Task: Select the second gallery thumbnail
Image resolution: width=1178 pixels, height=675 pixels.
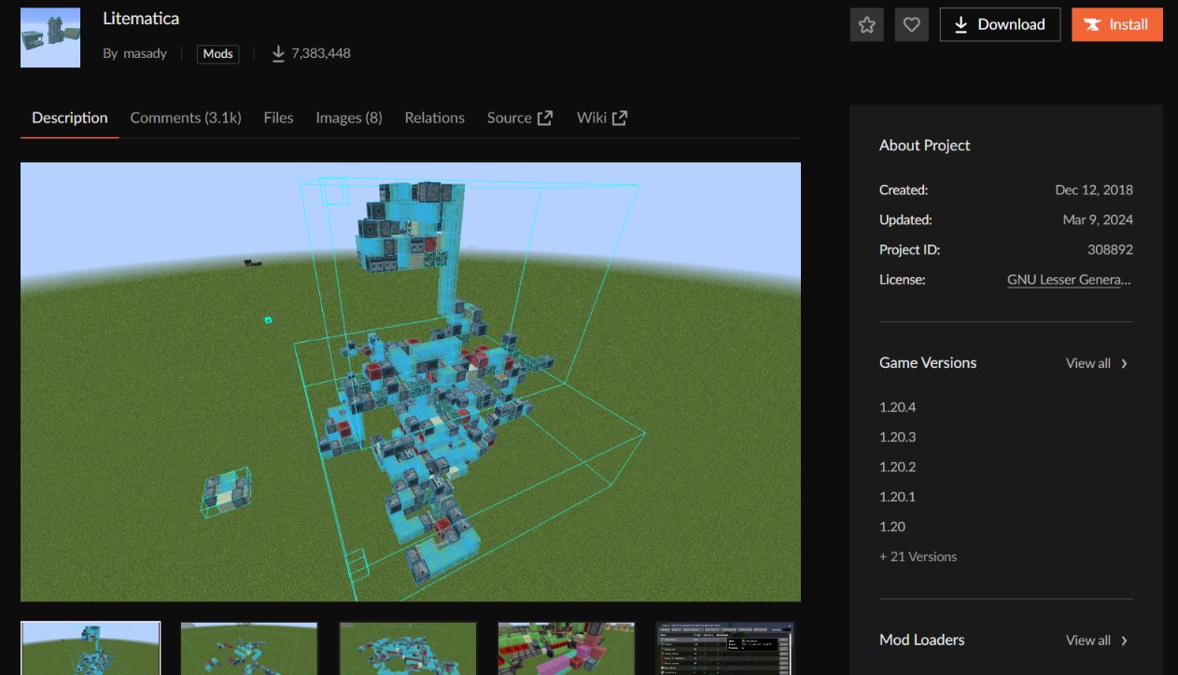Action: (x=249, y=648)
